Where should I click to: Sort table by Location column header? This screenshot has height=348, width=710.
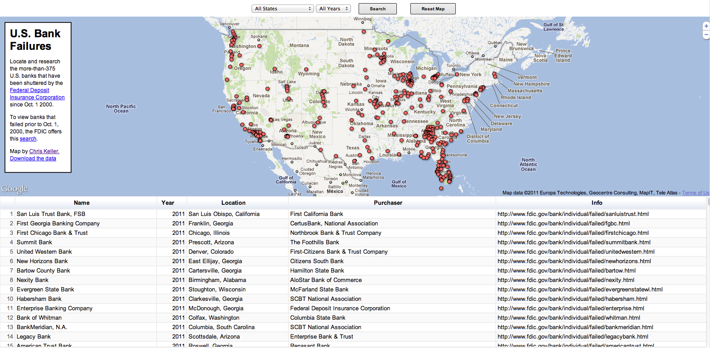[x=233, y=203]
